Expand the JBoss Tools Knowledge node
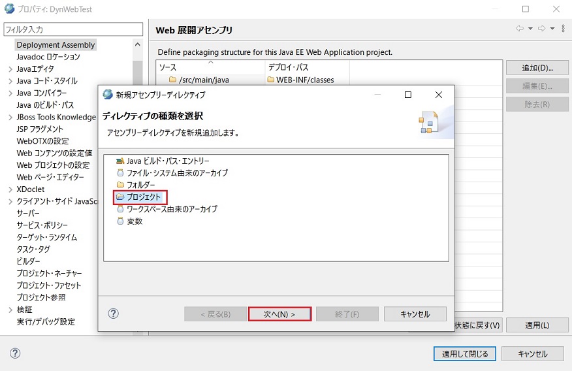Image resolution: width=572 pixels, height=371 pixels. 10,117
